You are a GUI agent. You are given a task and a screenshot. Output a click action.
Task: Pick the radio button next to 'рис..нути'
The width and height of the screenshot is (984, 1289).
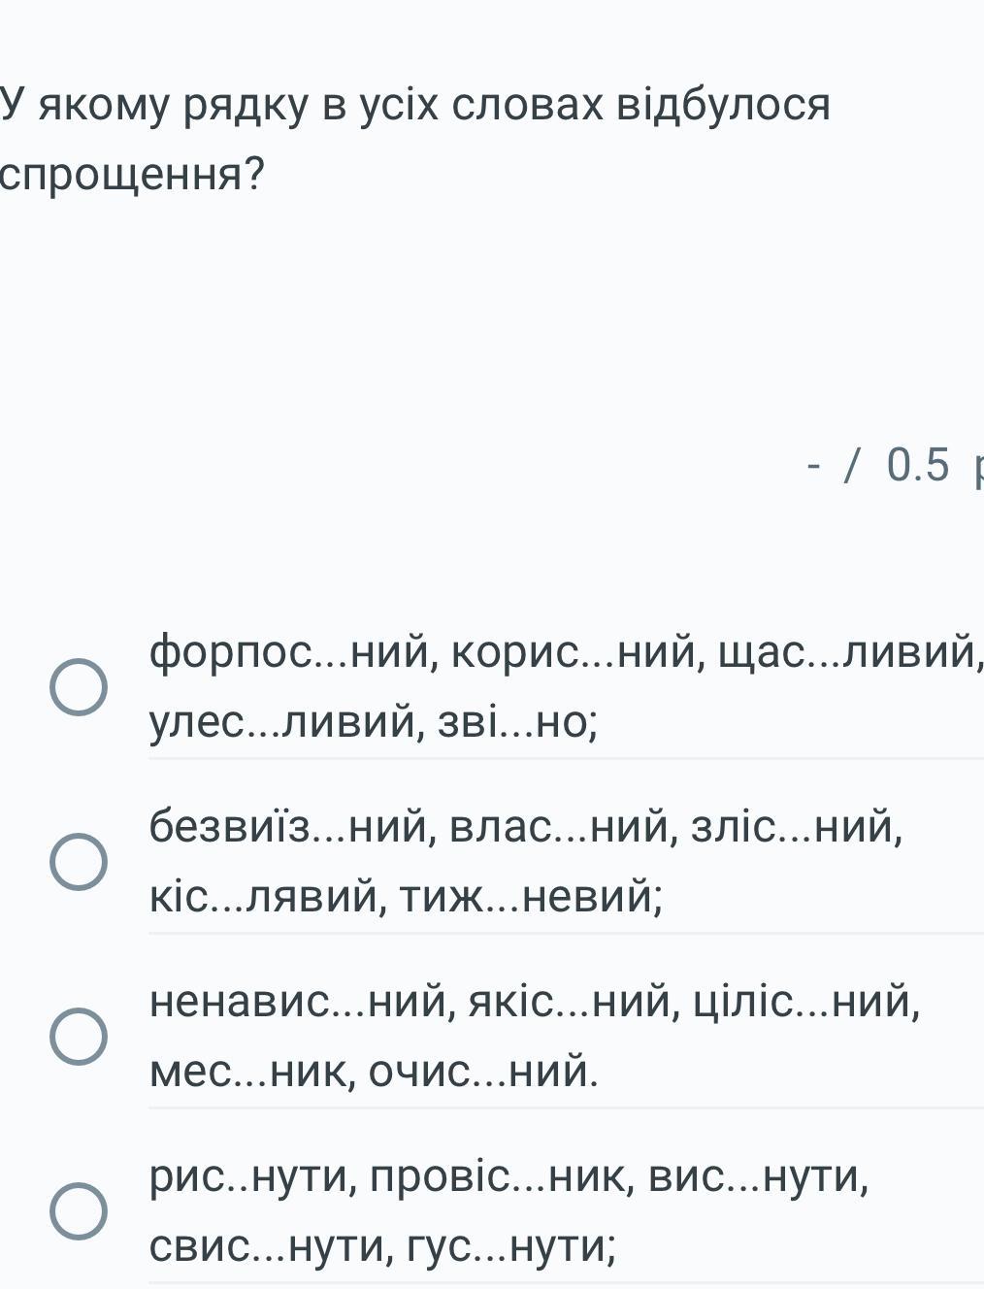pyautogui.click(x=78, y=1210)
